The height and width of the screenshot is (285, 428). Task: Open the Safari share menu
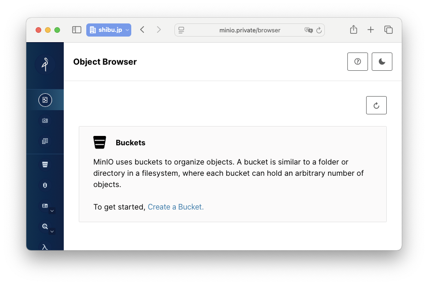tap(353, 30)
